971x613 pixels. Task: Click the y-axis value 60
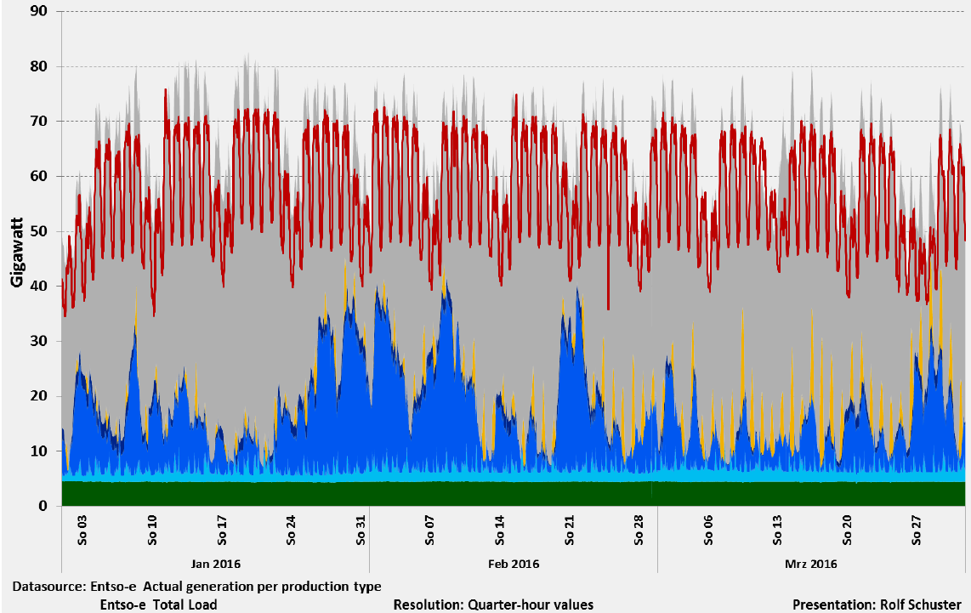point(39,177)
